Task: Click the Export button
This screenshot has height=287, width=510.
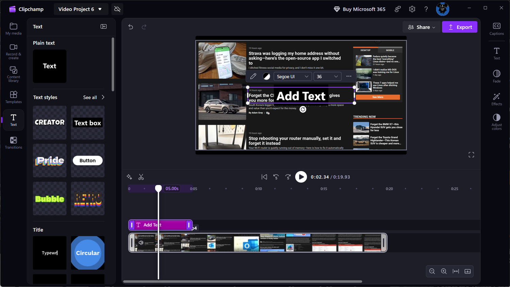Action: 460,27
